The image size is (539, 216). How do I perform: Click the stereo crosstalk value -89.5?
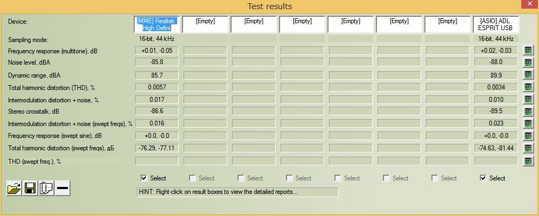tap(496, 112)
